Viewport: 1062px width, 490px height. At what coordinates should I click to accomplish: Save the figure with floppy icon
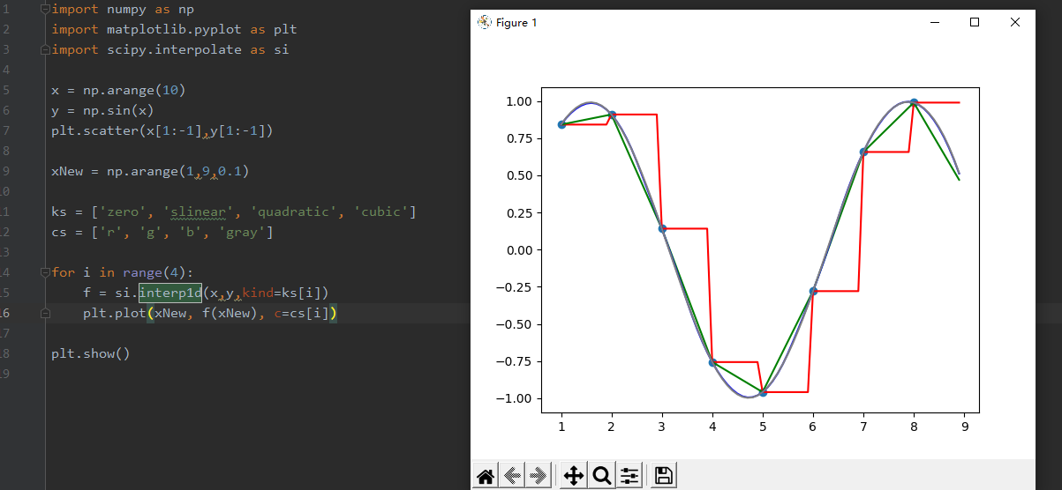(x=664, y=476)
